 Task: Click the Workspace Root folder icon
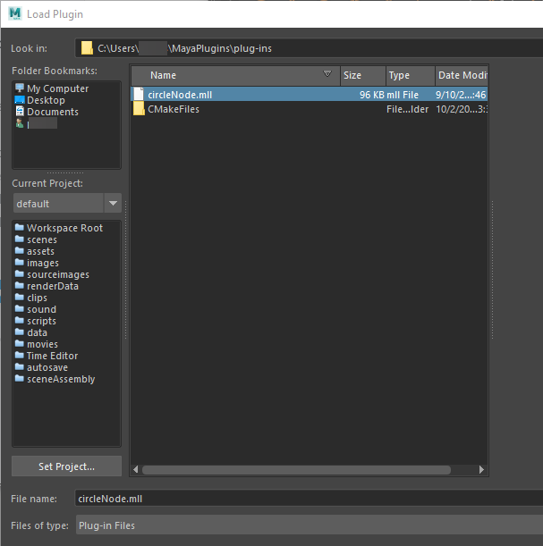[20, 227]
